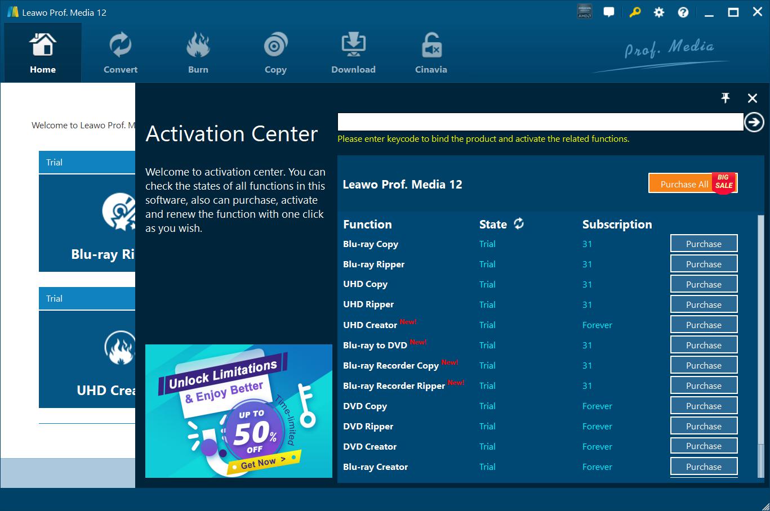The width and height of the screenshot is (770, 511).
Task: Purchase UHD Creator function
Action: (704, 325)
